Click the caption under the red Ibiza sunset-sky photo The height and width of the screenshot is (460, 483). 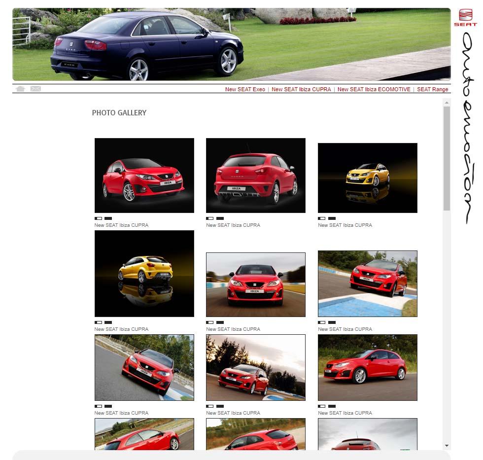(233, 413)
